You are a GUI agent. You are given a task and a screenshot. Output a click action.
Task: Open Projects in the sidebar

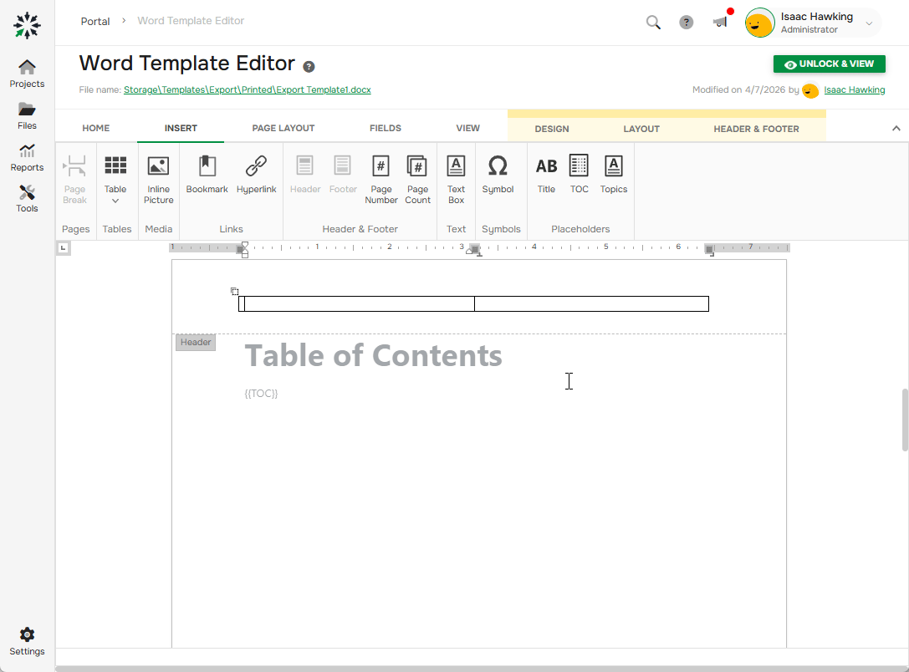(27, 74)
